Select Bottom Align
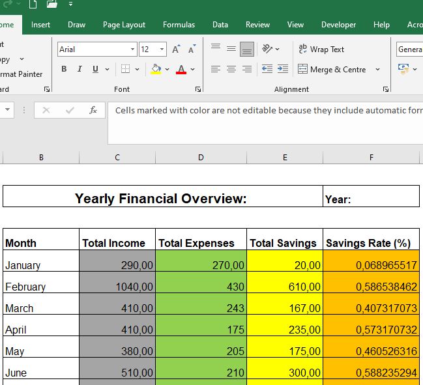The width and height of the screenshot is (423, 385). [x=247, y=49]
